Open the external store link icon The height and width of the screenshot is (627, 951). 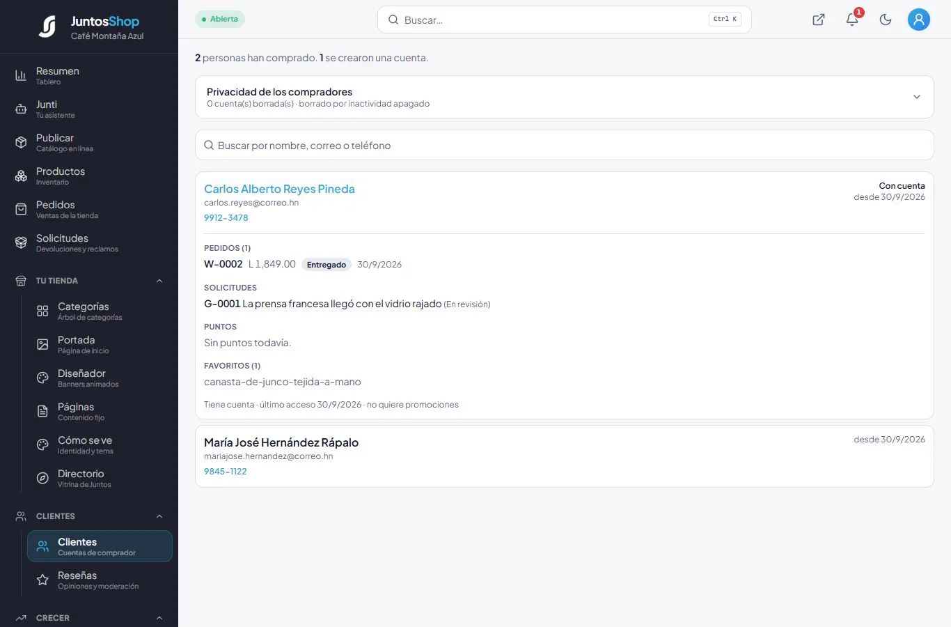(x=819, y=20)
